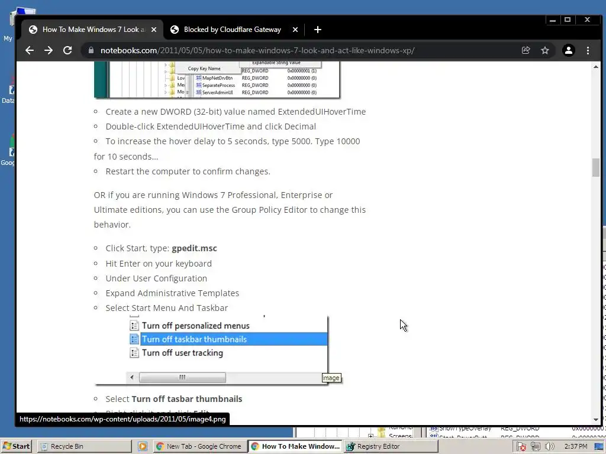Open the Chrome profile menu
The width and height of the screenshot is (606, 454).
[569, 51]
